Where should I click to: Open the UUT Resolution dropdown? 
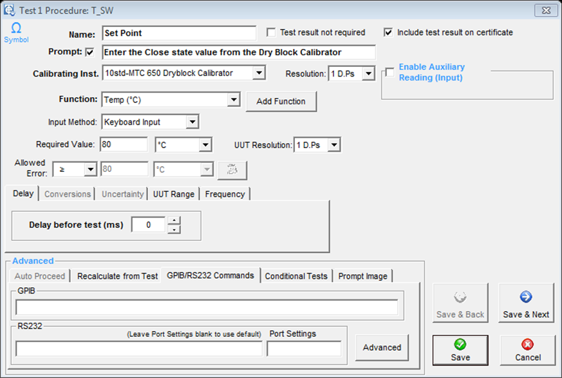[333, 145]
